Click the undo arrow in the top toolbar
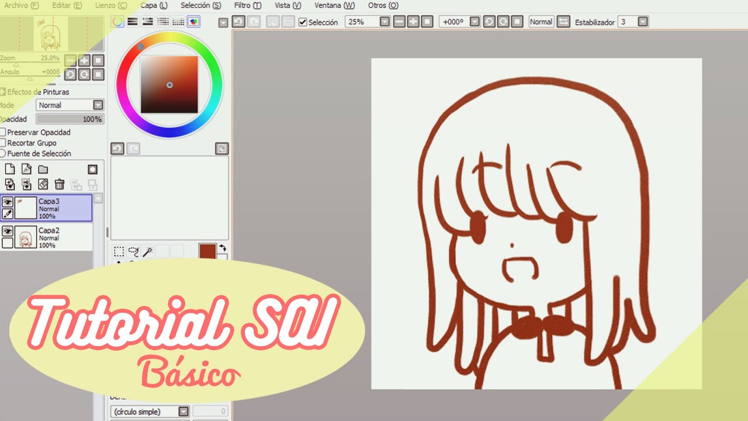This screenshot has width=748, height=421. click(238, 22)
